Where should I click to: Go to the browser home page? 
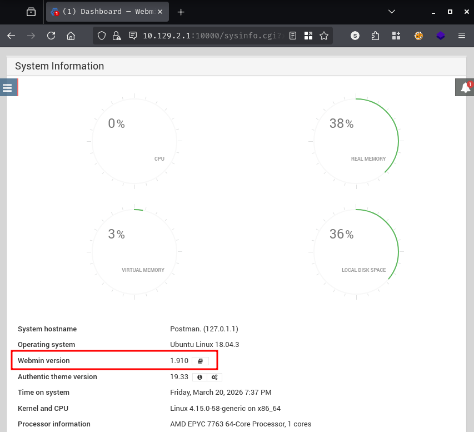71,36
